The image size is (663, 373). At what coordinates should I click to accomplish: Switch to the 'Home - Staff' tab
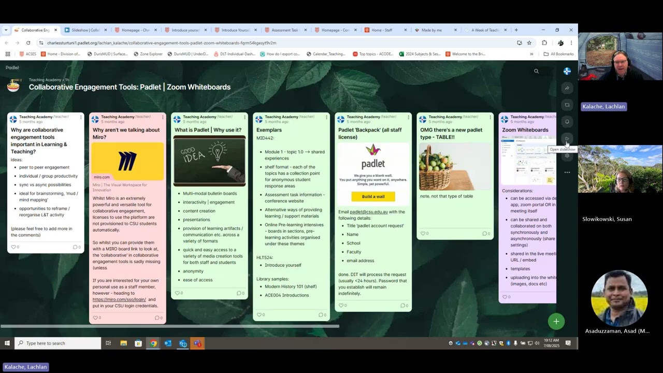[385, 30]
